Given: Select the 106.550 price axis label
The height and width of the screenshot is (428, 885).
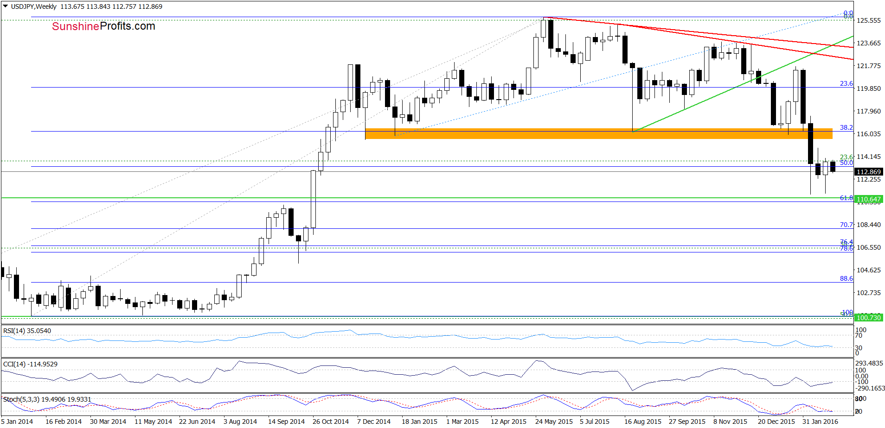Looking at the screenshot, I should pyautogui.click(x=869, y=247).
